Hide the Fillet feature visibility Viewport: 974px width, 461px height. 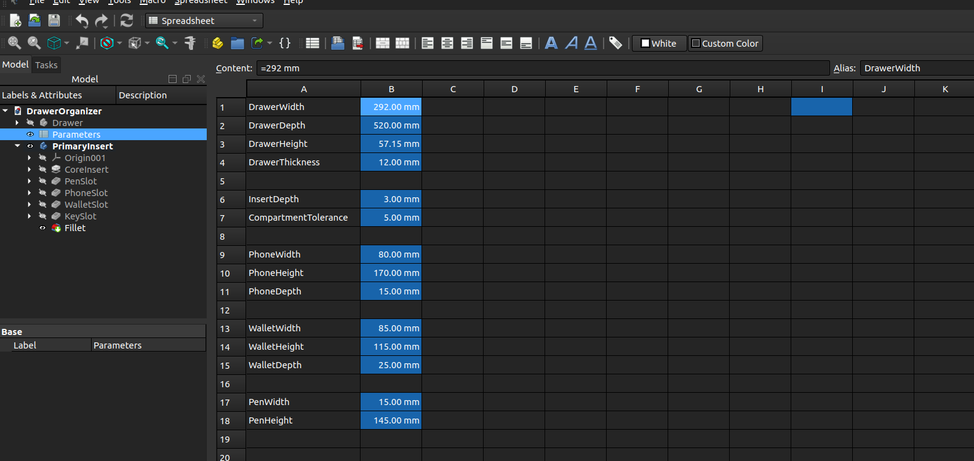[x=42, y=228]
